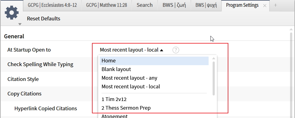The height and width of the screenshot is (118, 295).
Task: Switch to BWS ζωή tab
Action: tap(174, 5)
